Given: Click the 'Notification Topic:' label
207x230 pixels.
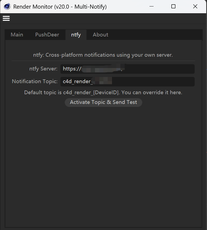Looking at the screenshot, I should click(35, 82).
